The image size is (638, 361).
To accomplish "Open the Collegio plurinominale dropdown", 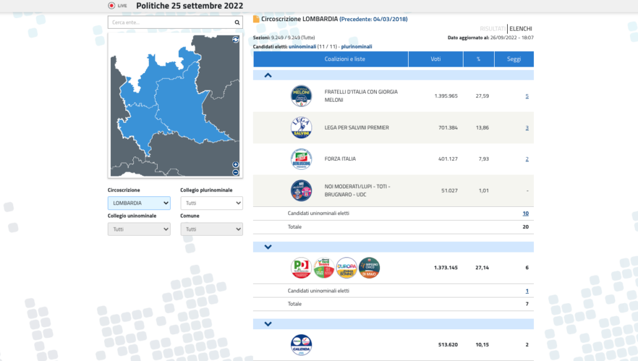I will 212,203.
